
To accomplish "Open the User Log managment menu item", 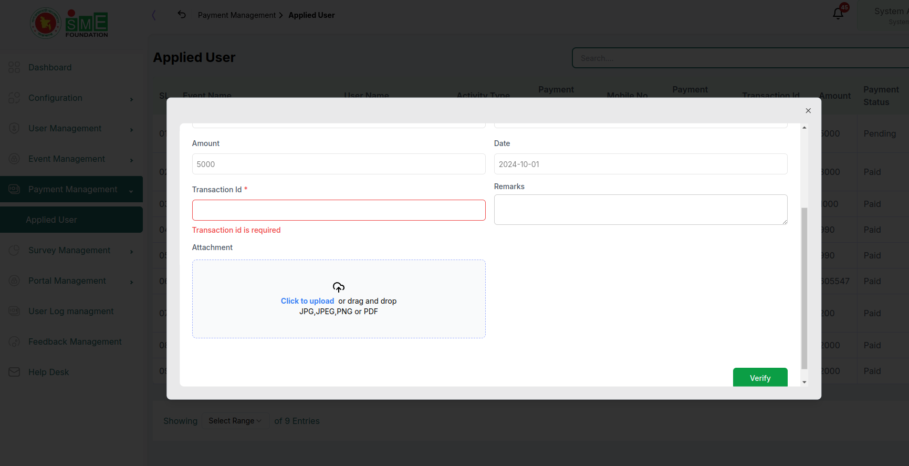I will pyautogui.click(x=71, y=311).
